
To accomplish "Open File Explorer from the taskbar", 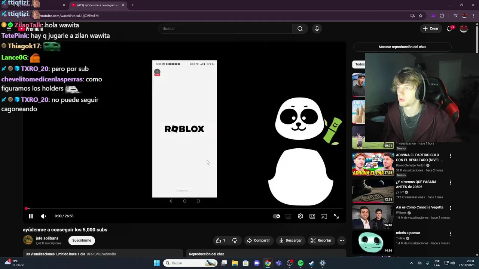I will coord(235,263).
